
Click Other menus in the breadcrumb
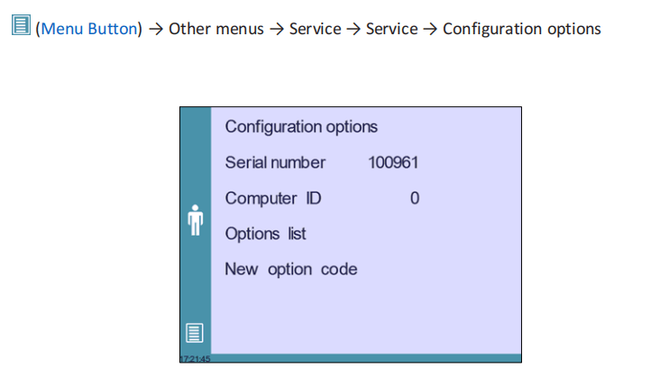click(x=215, y=29)
